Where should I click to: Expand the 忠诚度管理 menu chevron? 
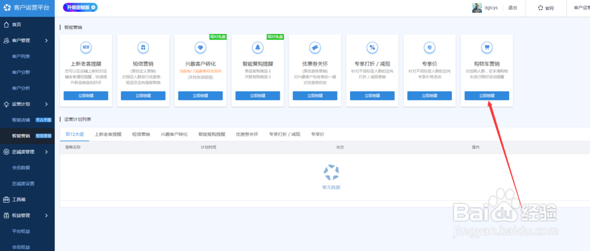tap(46, 152)
